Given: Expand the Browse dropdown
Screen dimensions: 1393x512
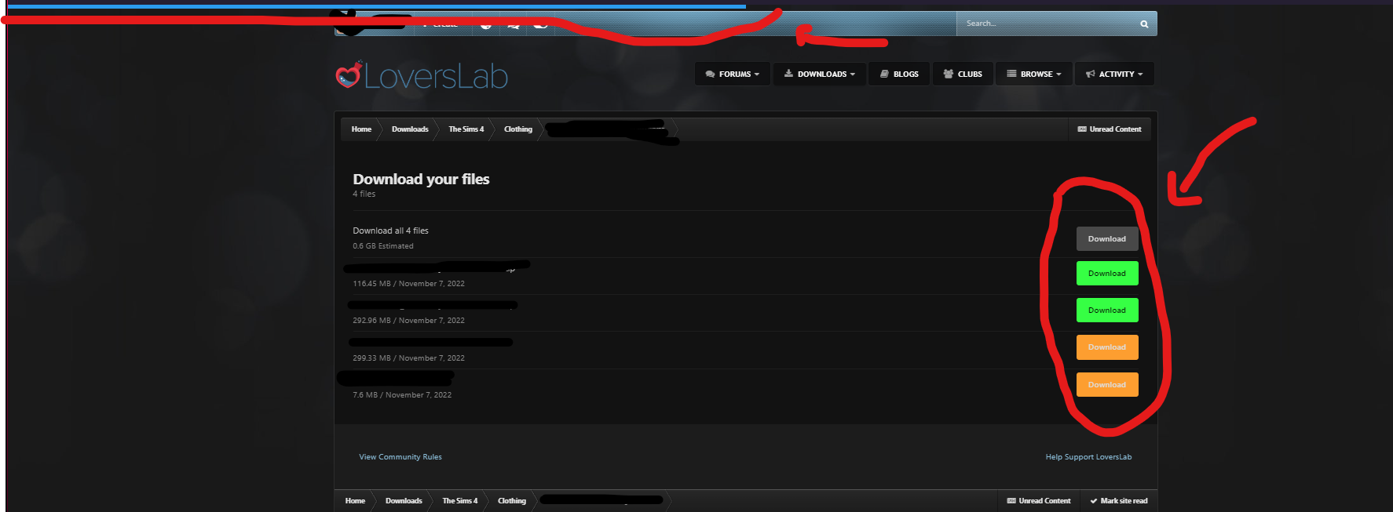Looking at the screenshot, I should 1033,74.
